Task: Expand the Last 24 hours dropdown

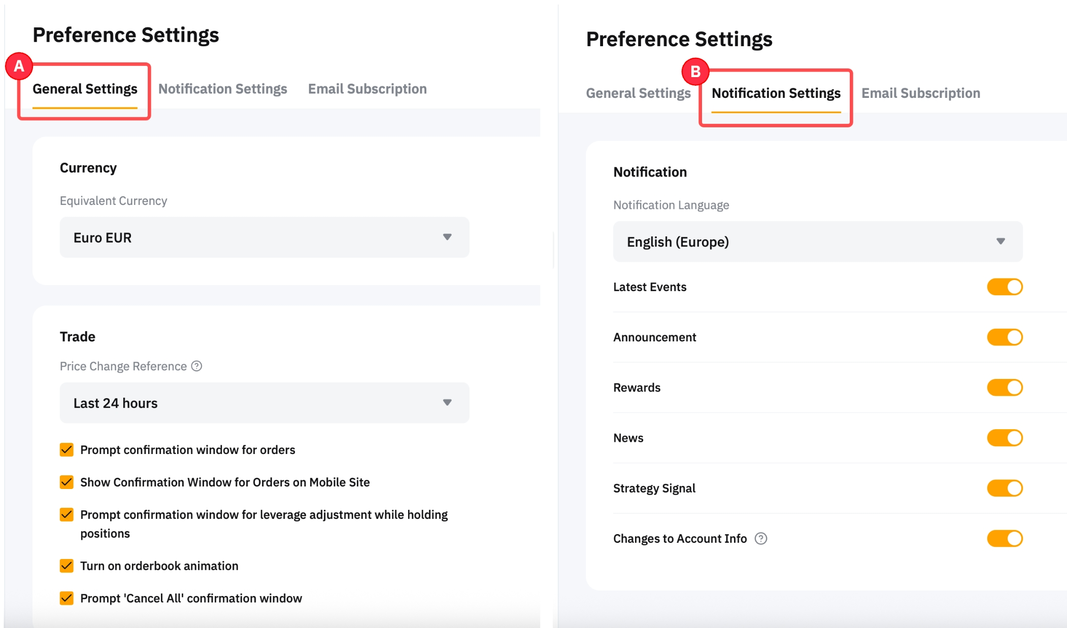Action: (264, 403)
